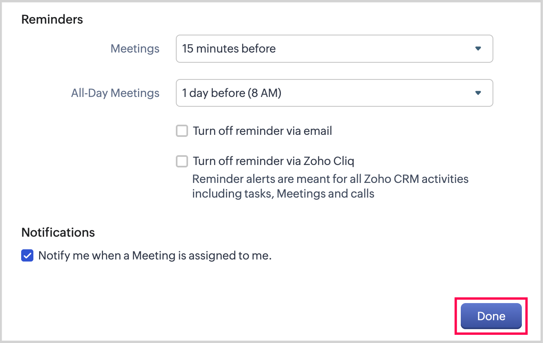Click the word "Done" on the blue button
Image resolution: width=543 pixels, height=343 pixels.
[x=491, y=317]
